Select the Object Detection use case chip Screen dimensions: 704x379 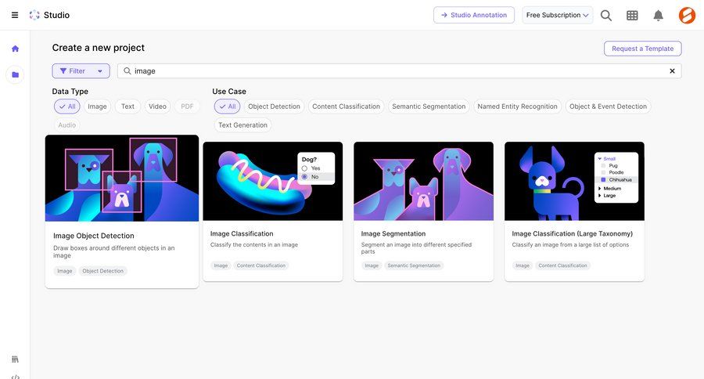point(274,106)
